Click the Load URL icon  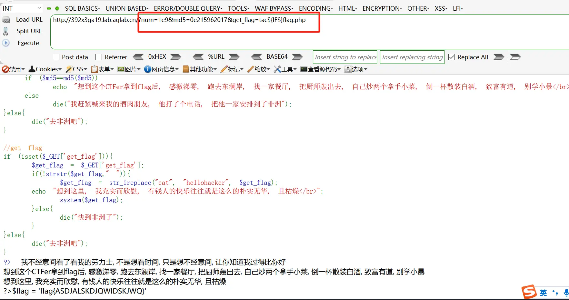pyautogui.click(x=6, y=20)
